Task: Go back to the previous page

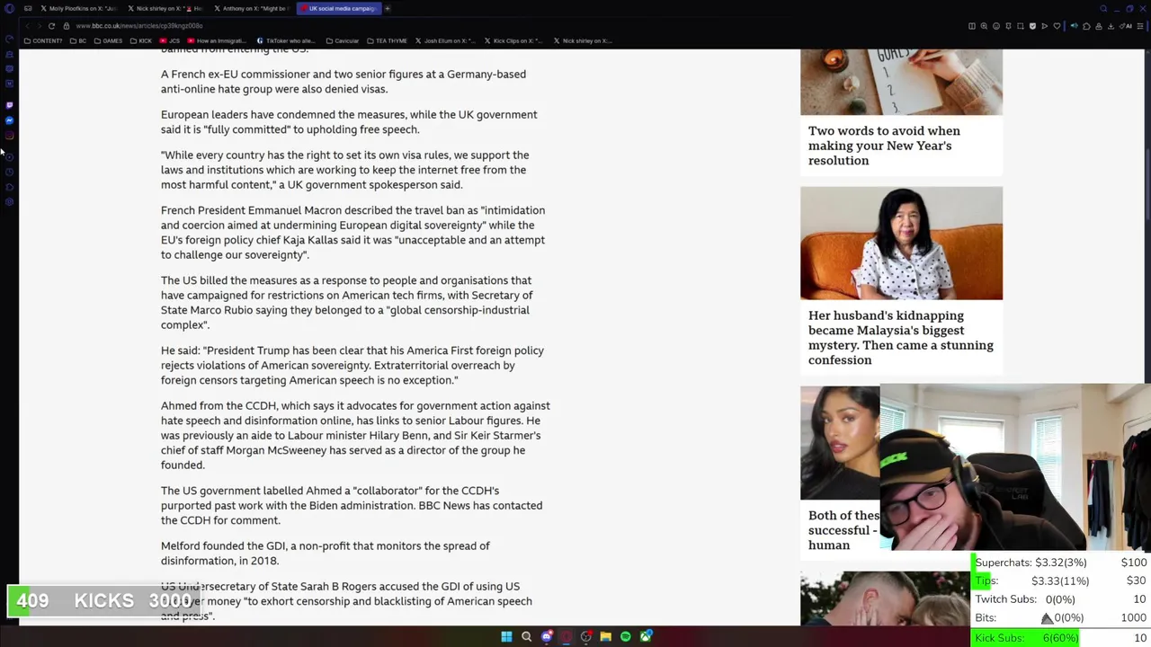Action: tap(27, 26)
